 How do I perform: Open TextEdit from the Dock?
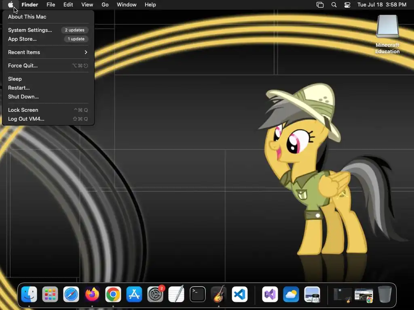(x=176, y=294)
